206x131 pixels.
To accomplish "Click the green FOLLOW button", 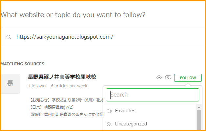I will [188, 78].
